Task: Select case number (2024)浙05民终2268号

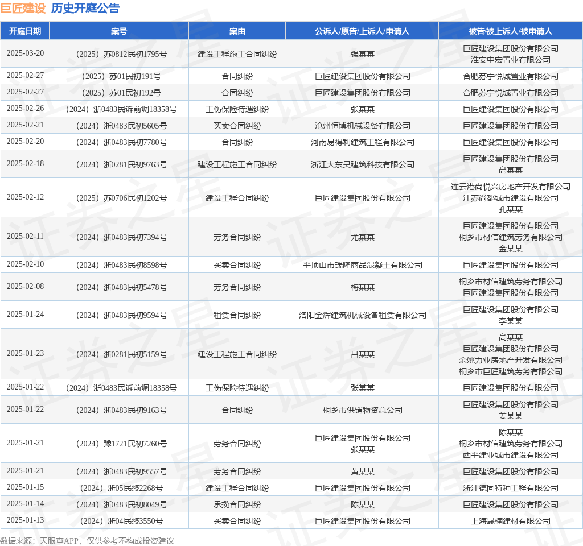Action: [122, 488]
